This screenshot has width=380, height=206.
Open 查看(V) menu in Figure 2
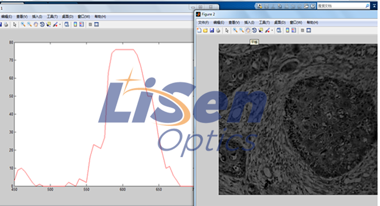pos(234,22)
